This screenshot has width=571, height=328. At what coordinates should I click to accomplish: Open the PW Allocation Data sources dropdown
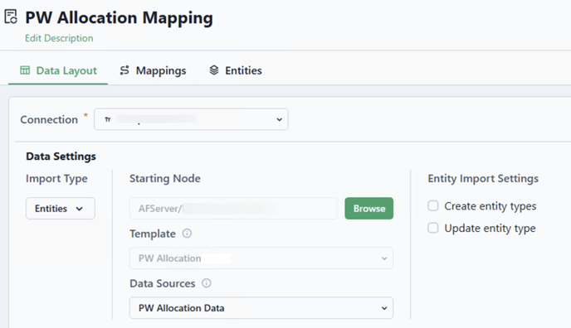pos(261,308)
